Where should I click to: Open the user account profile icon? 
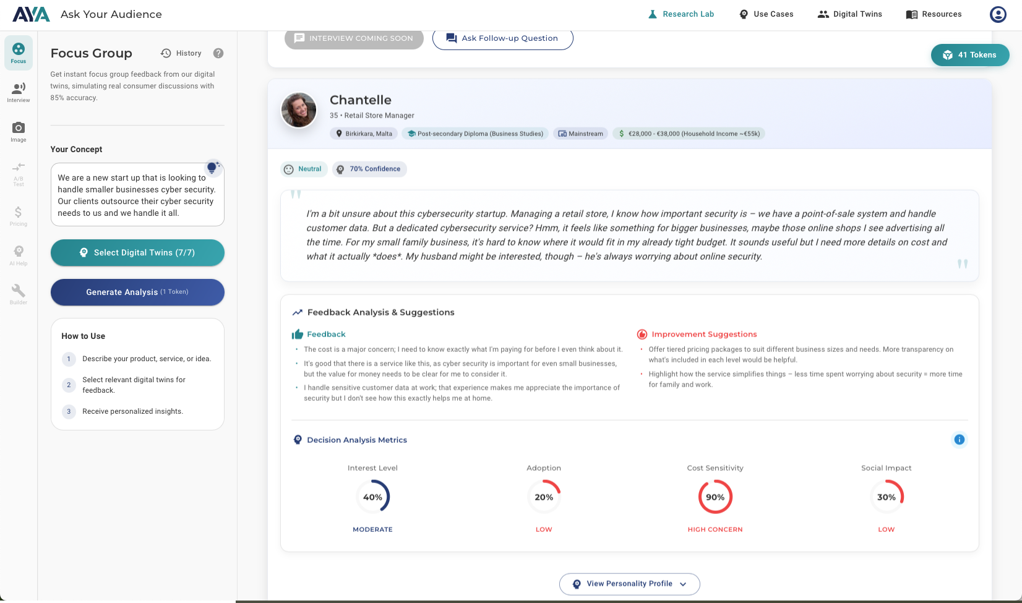998,14
